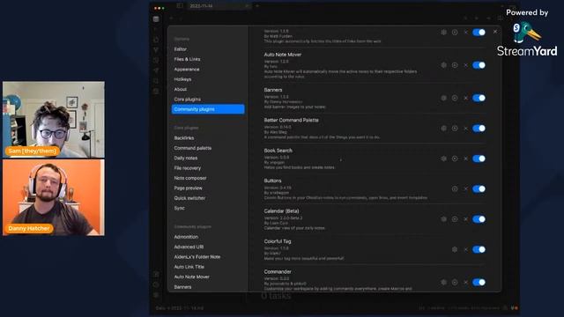This screenshot has height=317, width=564.
Task: Open Better Command Palette options gear
Action: 444,129
